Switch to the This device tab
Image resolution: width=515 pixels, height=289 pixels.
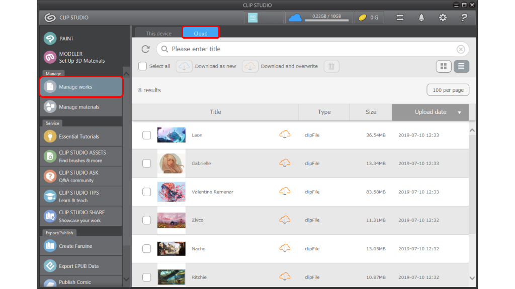[158, 34]
